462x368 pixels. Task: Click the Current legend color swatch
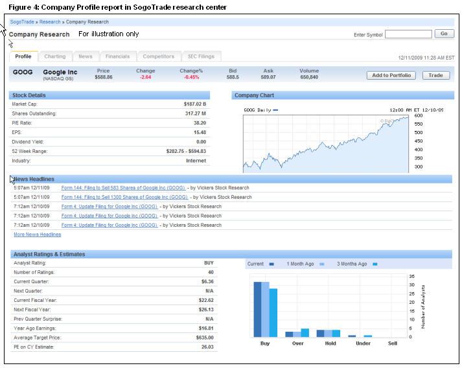coord(271,264)
